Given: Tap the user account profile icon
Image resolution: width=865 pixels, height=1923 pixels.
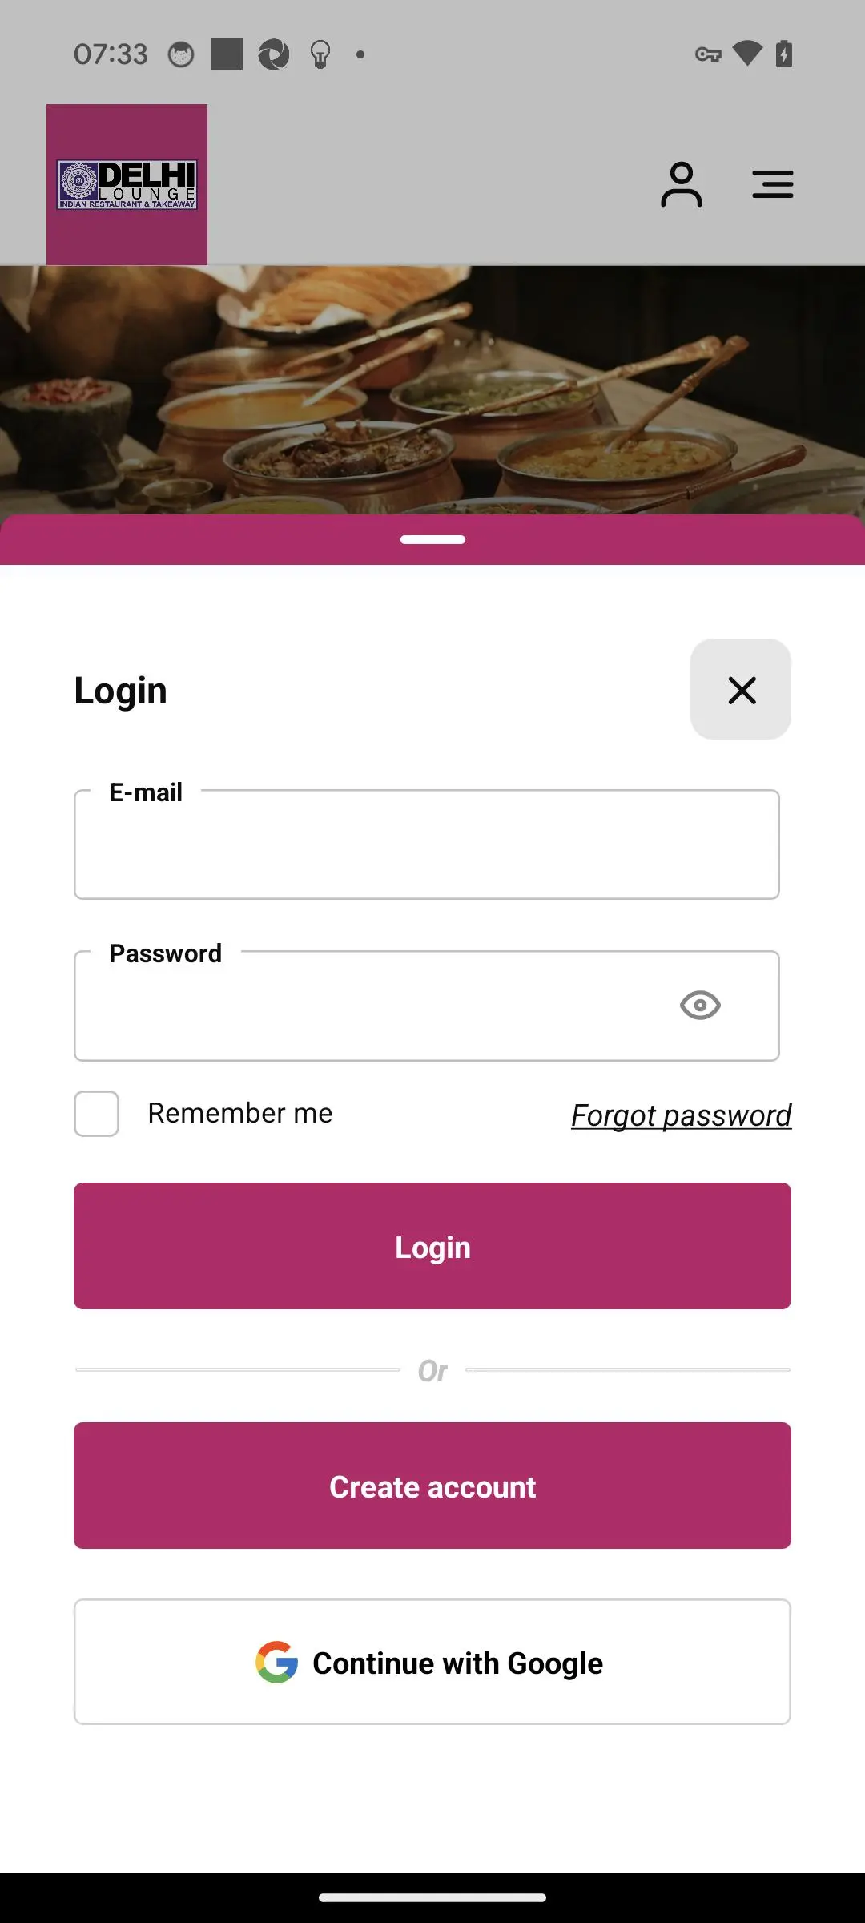Looking at the screenshot, I should pyautogui.click(x=681, y=184).
